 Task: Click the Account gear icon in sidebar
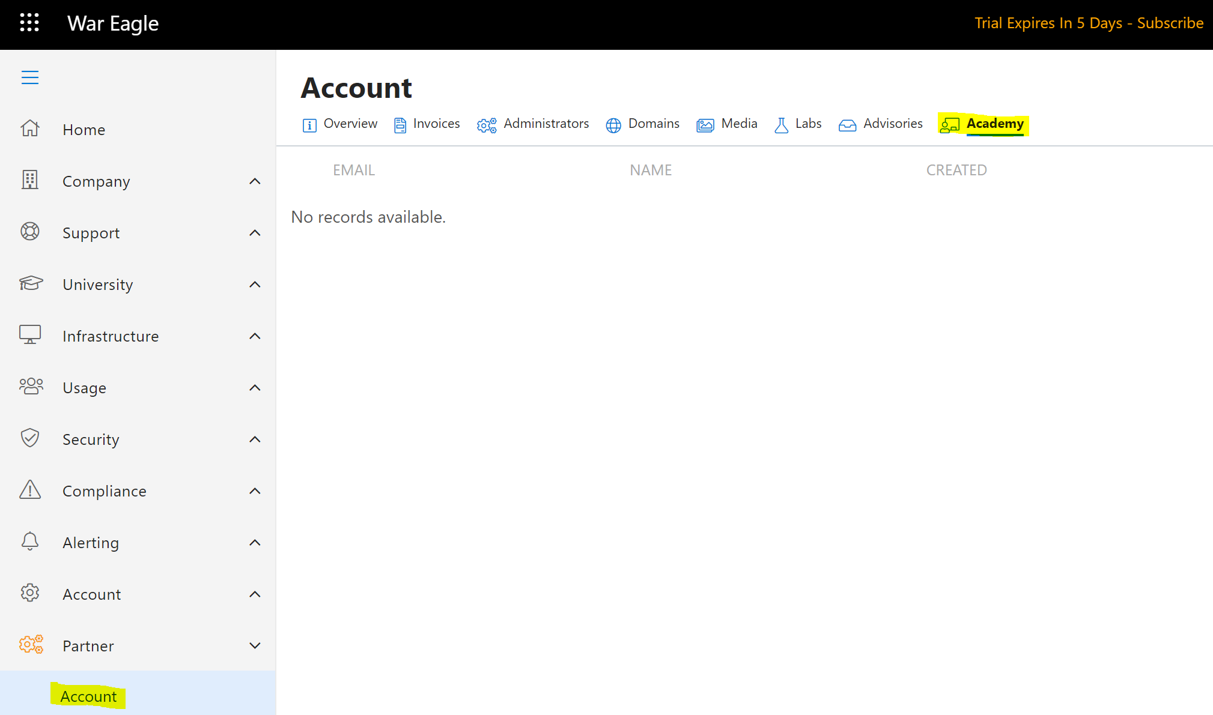30,593
